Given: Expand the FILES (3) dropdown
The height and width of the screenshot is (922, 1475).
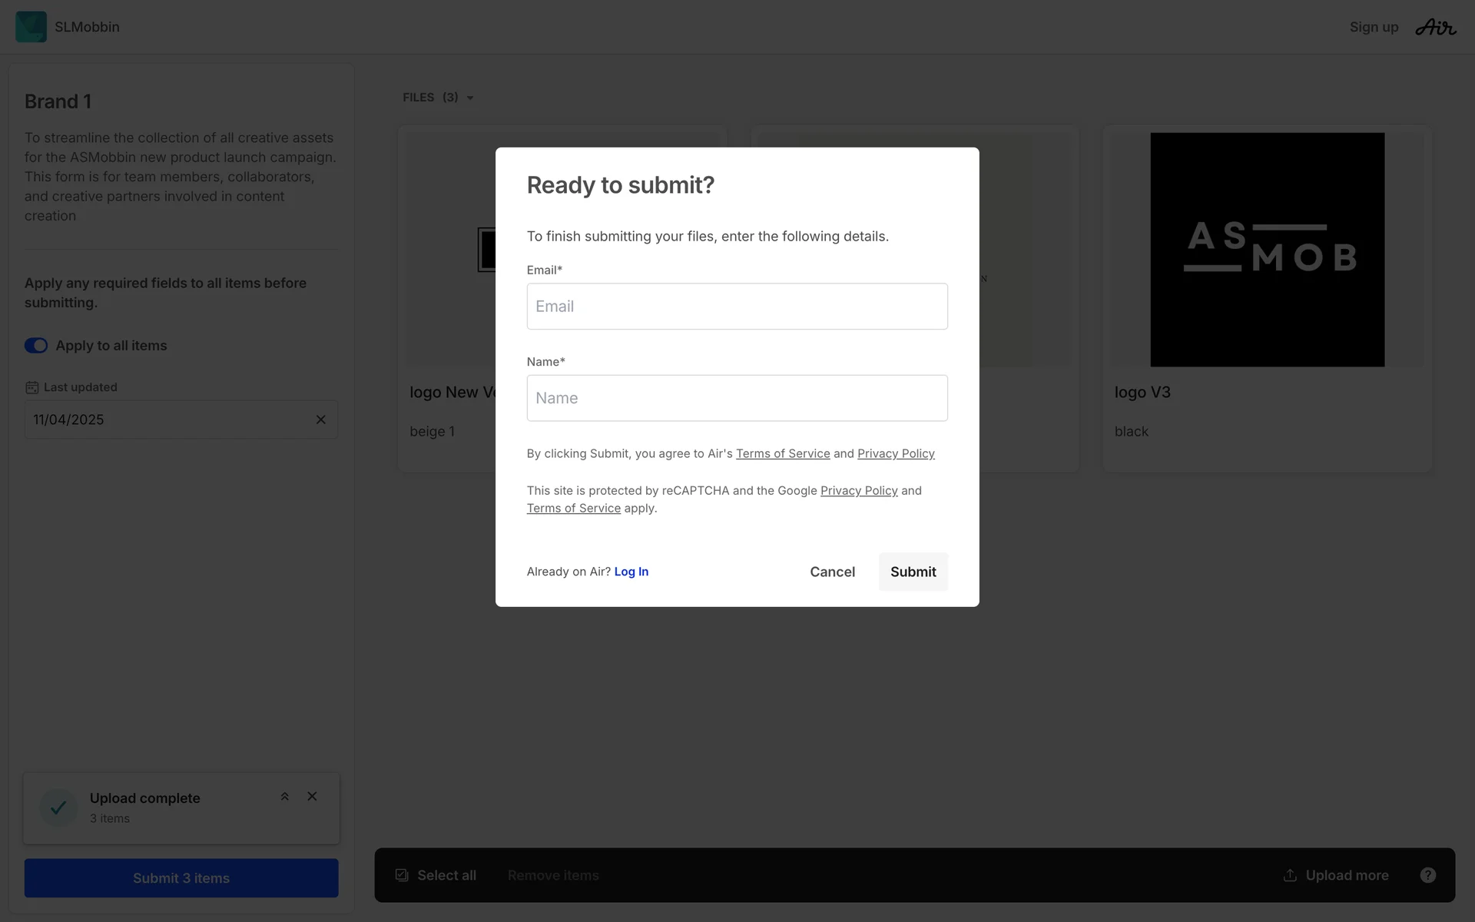Looking at the screenshot, I should tap(470, 98).
